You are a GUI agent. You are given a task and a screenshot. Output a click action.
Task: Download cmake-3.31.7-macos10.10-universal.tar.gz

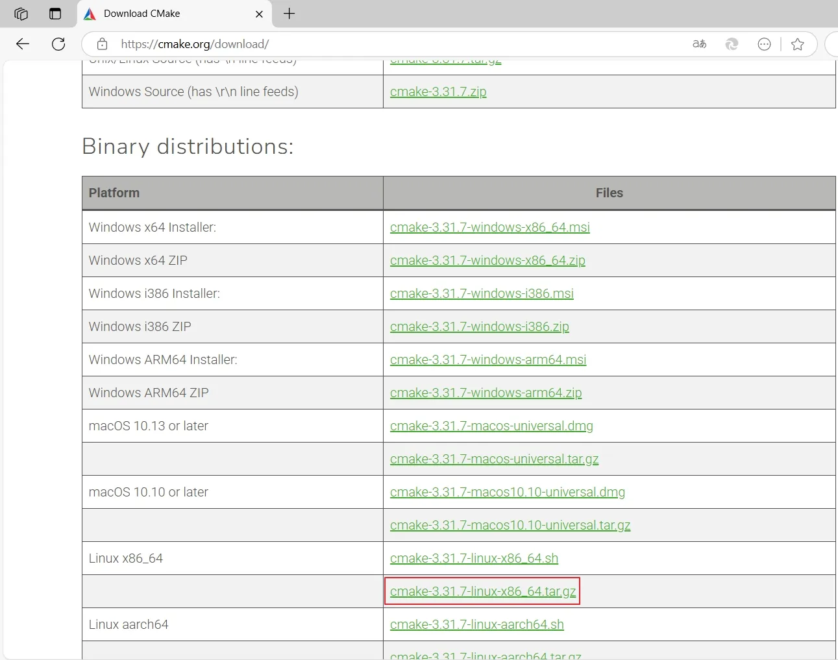(510, 525)
